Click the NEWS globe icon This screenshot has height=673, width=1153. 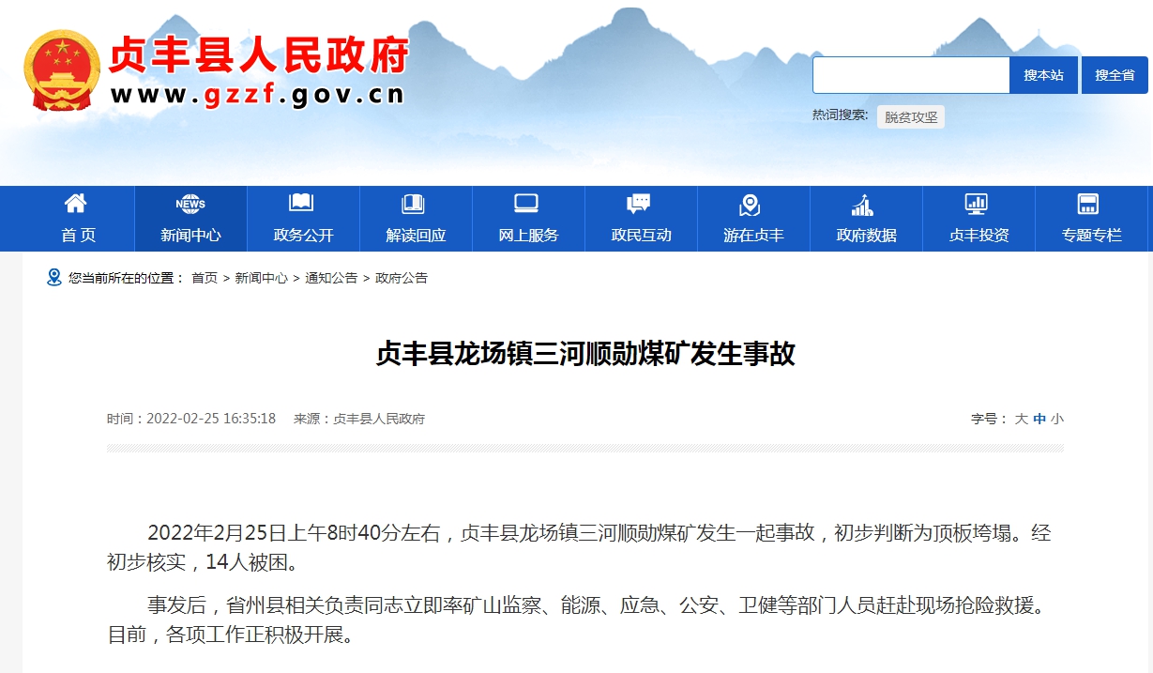(190, 204)
